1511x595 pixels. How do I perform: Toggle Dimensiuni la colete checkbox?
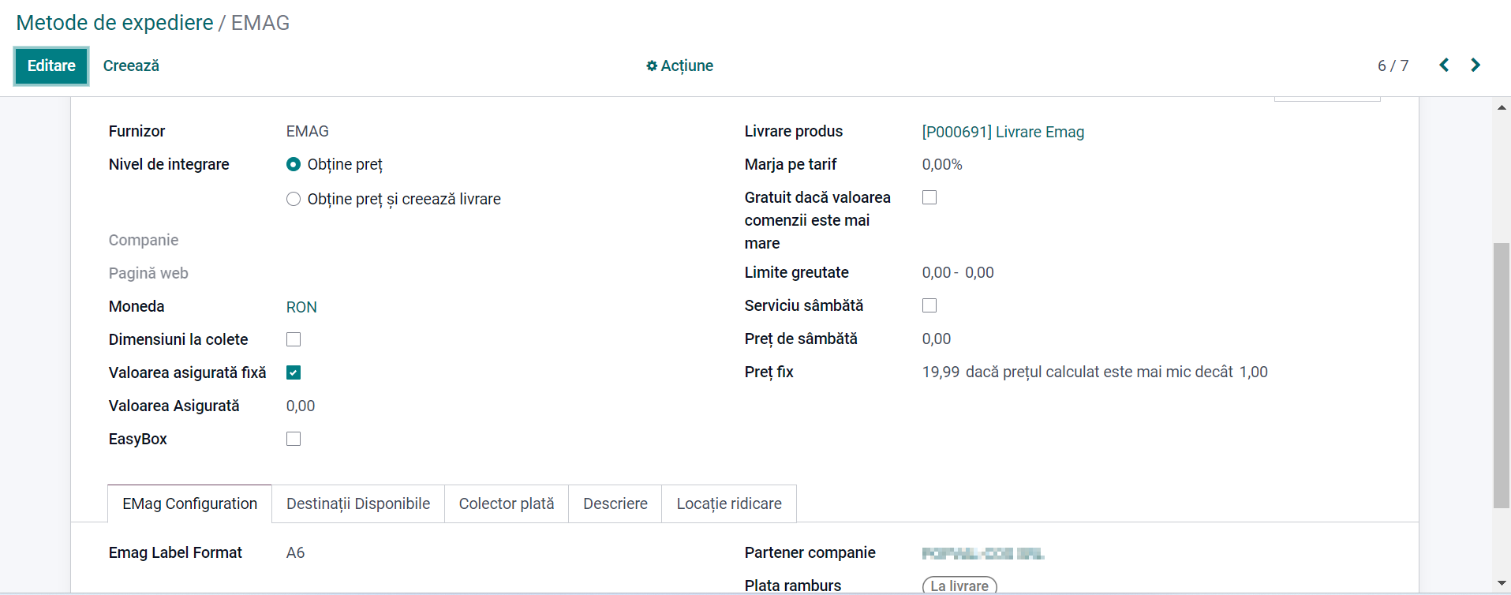click(x=294, y=339)
